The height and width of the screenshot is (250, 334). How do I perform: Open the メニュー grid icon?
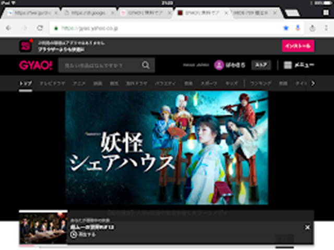click(288, 65)
